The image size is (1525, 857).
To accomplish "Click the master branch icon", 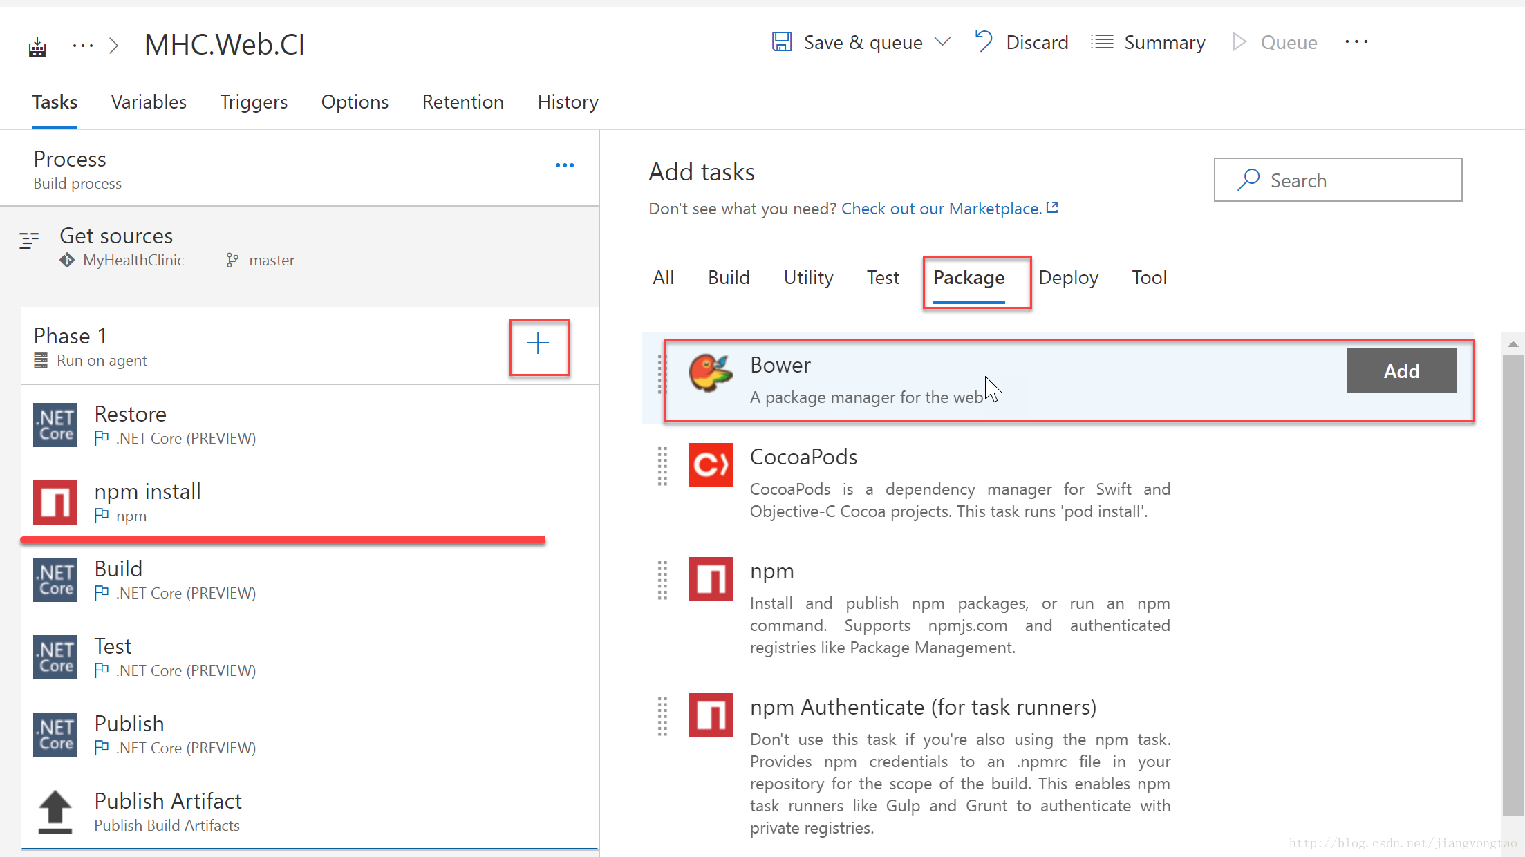I will (232, 260).
